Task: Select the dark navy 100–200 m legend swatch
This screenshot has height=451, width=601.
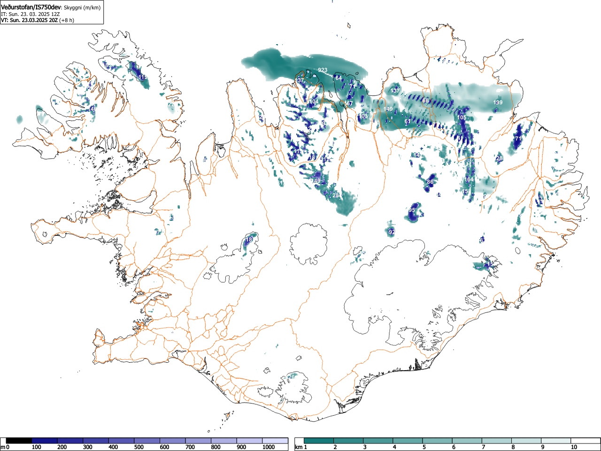Action: point(45,441)
